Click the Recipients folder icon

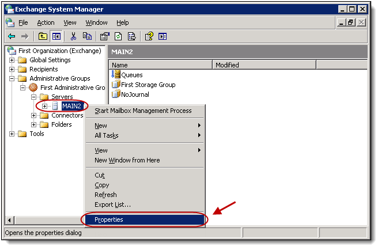click(x=22, y=69)
